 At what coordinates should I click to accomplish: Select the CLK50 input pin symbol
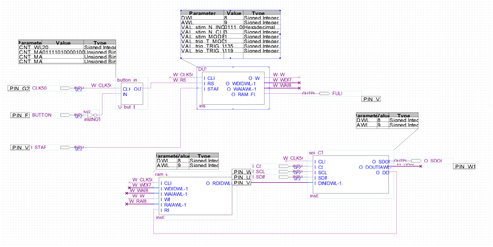65,88
